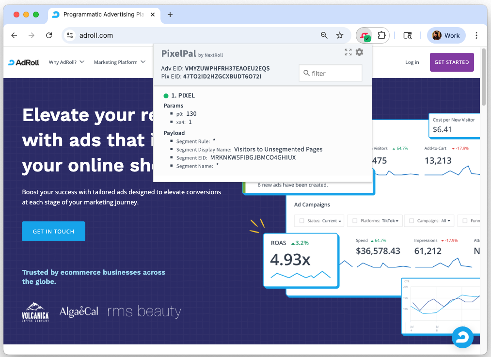The image size is (491, 357).
Task: Expand the Why AdRoll? dropdown menu
Action: click(66, 62)
